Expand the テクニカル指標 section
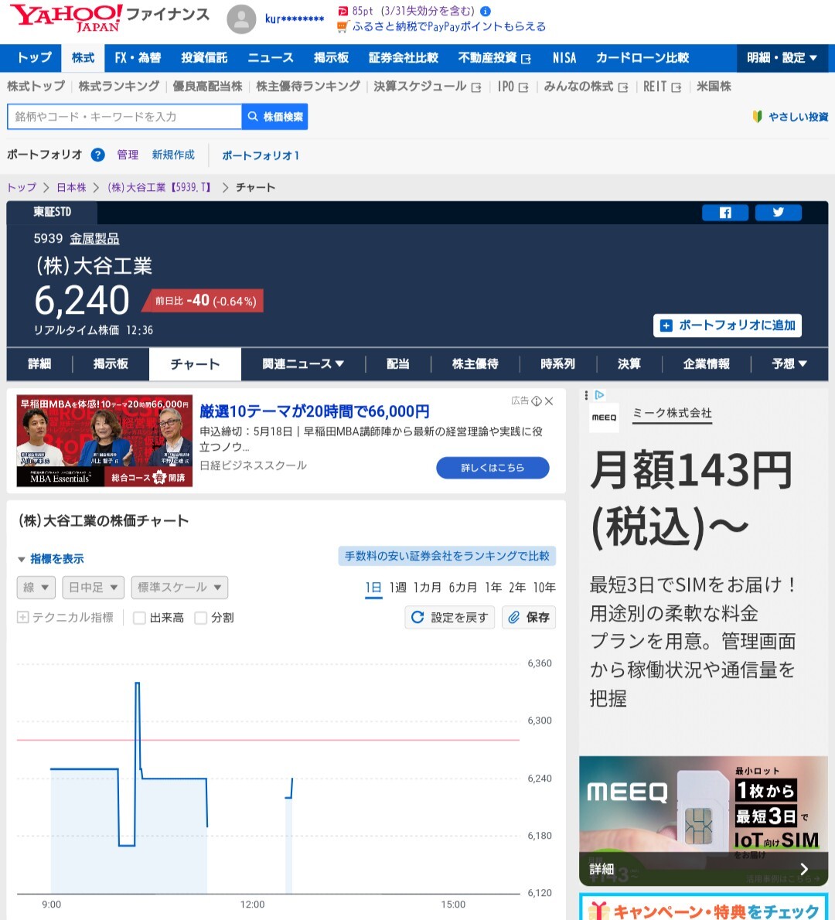Image resolution: width=835 pixels, height=920 pixels. click(65, 617)
